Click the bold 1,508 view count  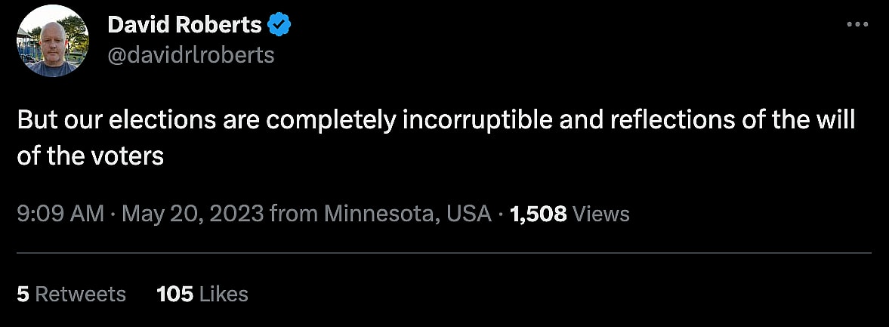click(x=538, y=214)
